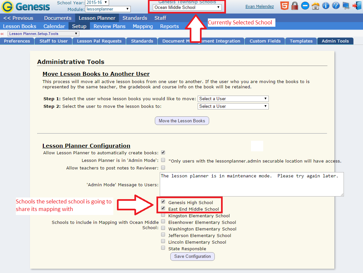363x273 pixels.
Task: Open the blue question mark help icon
Action: [336, 6]
